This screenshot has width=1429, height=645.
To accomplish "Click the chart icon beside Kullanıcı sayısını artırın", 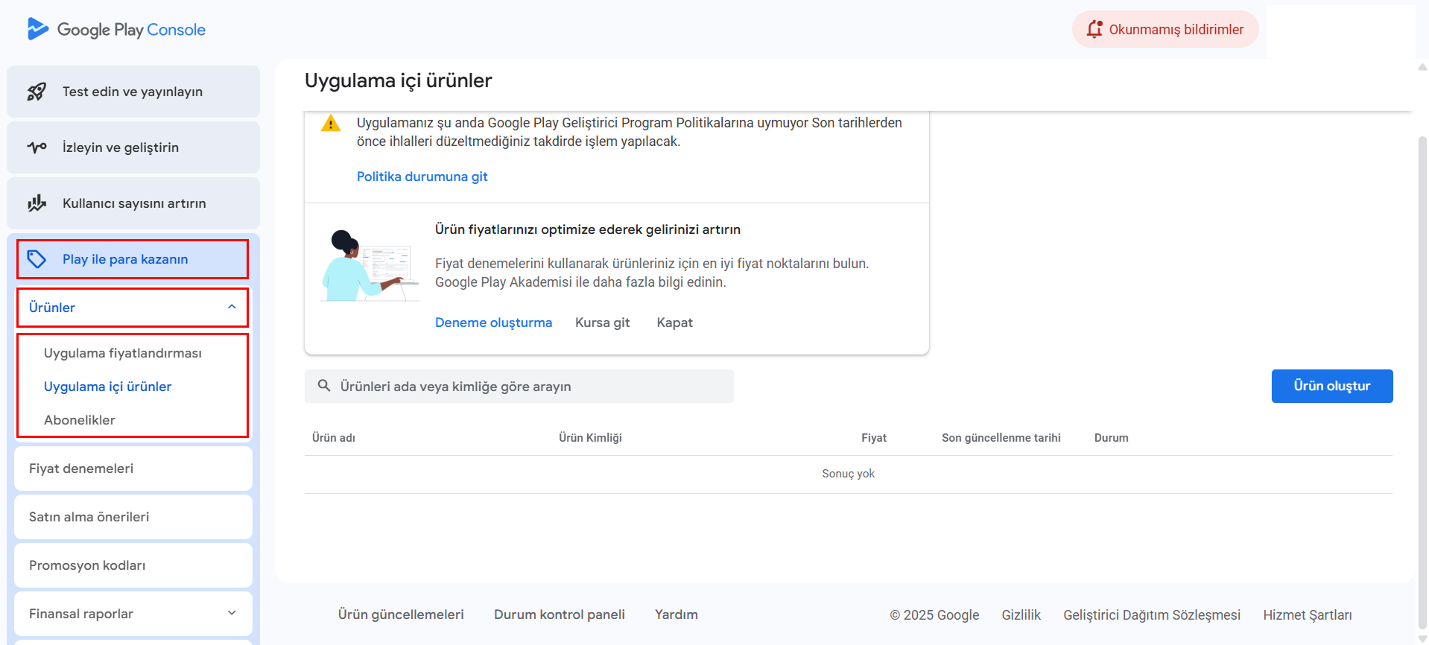I will click(x=37, y=203).
